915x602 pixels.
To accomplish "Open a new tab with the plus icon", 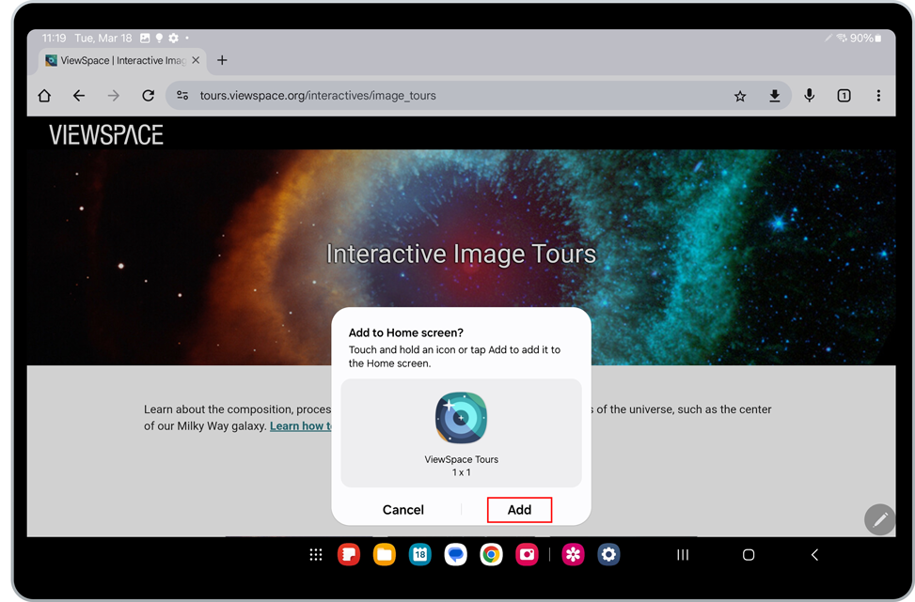I will [222, 60].
